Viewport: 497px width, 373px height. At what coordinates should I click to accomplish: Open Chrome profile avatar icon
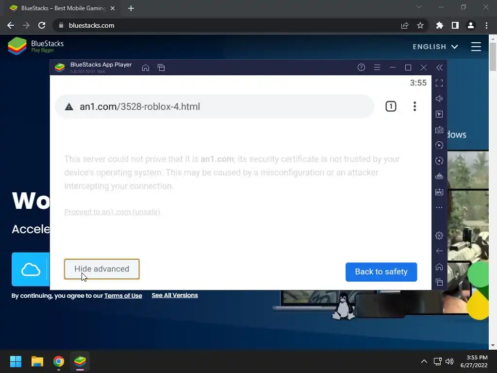[x=471, y=25]
